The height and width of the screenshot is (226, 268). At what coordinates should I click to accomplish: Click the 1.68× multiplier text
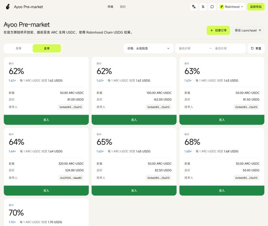(188, 151)
